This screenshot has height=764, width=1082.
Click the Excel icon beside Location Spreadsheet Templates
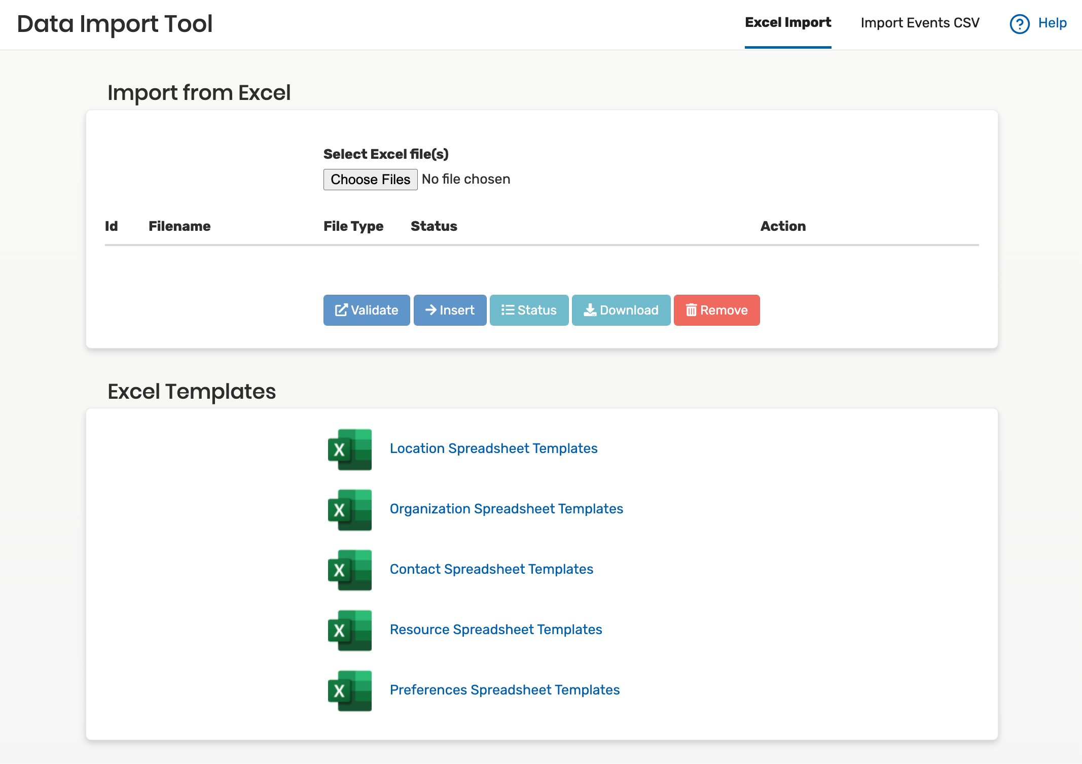(x=349, y=449)
